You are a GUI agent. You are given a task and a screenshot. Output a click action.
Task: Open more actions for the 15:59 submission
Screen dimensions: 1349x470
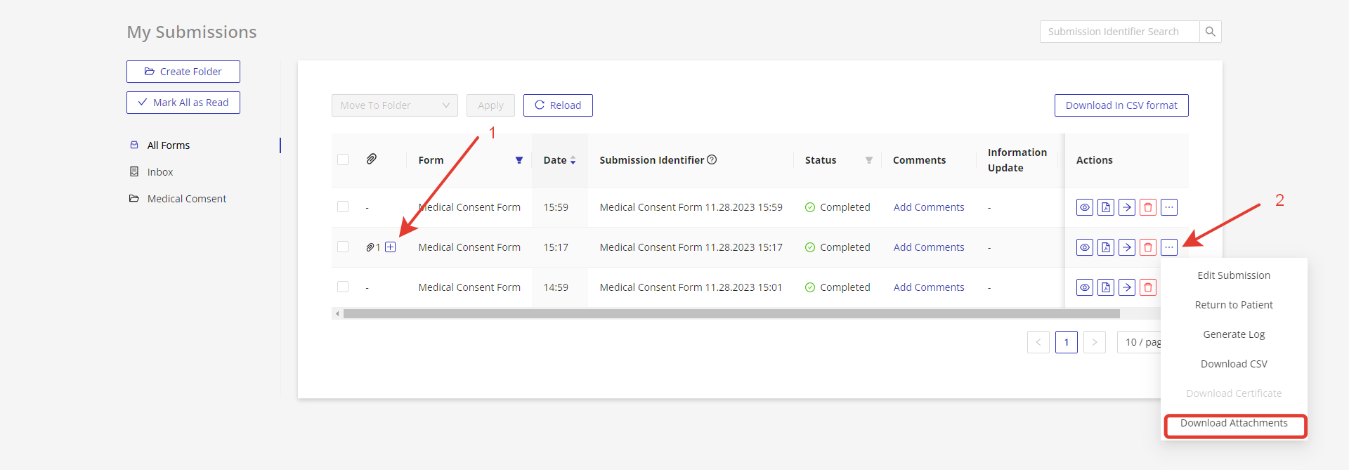click(x=1169, y=207)
